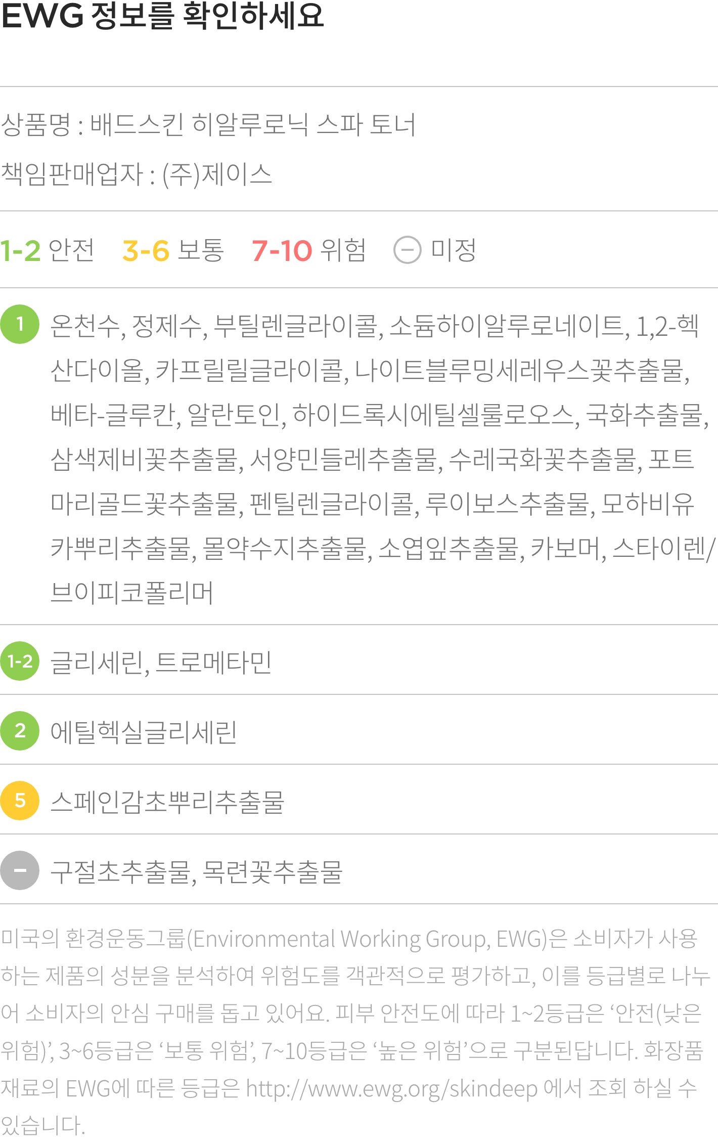Open the www.ewg.org/skindeep link

point(392,1088)
